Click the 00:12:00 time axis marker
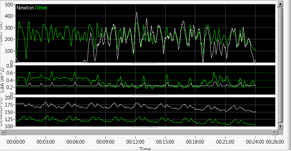Viewport: 291px width, 151px height. 135,142
